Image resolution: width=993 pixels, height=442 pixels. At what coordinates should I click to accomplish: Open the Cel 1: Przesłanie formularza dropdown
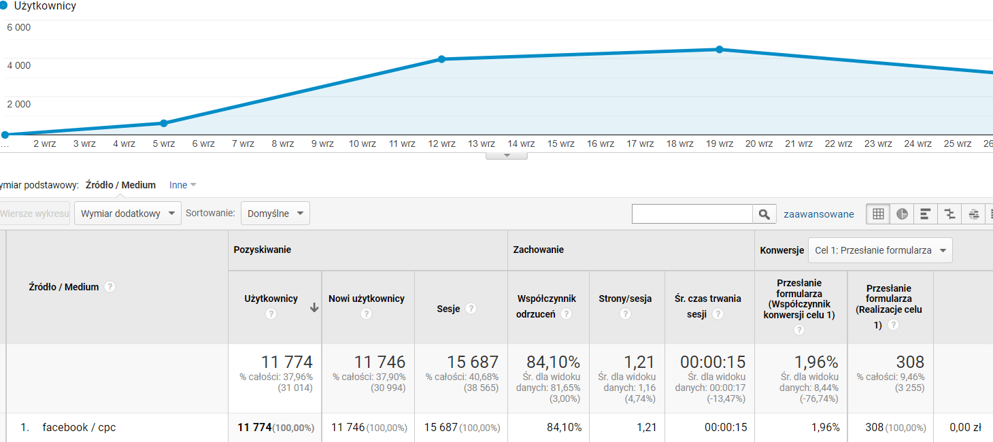click(x=880, y=250)
